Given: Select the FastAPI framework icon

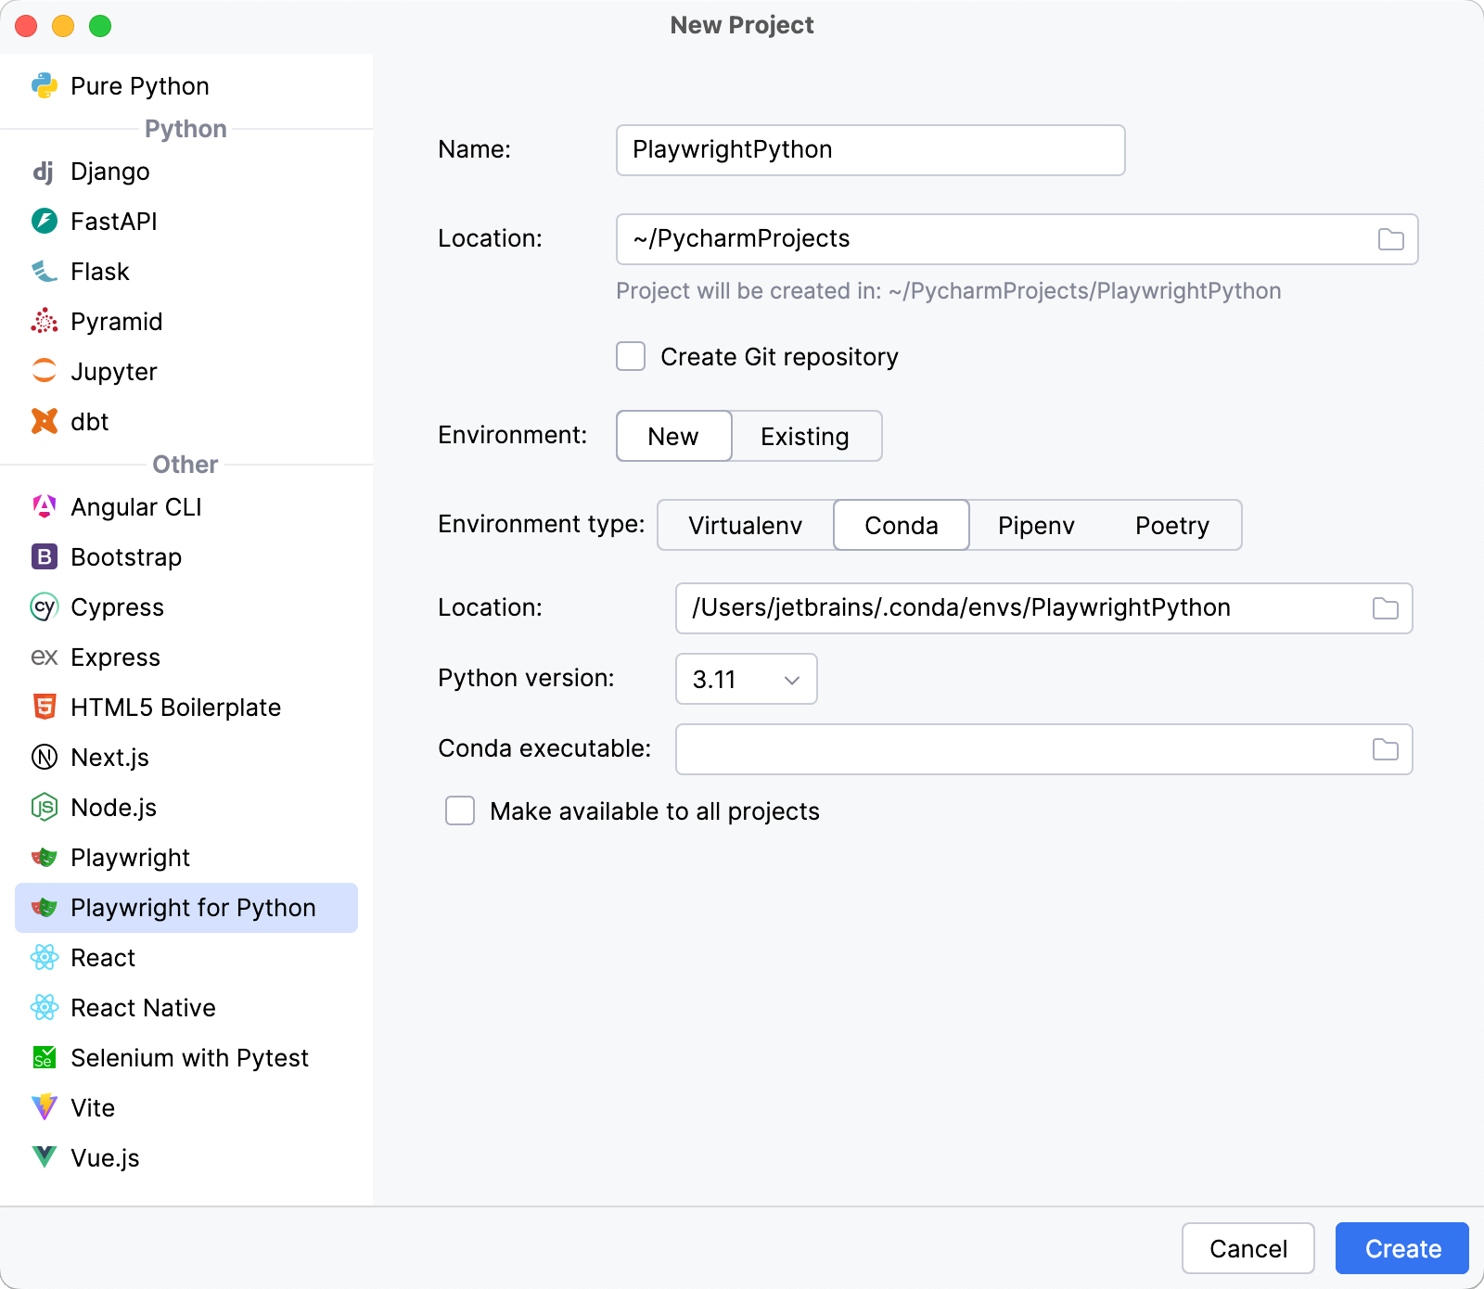Looking at the screenshot, I should pyautogui.click(x=45, y=221).
